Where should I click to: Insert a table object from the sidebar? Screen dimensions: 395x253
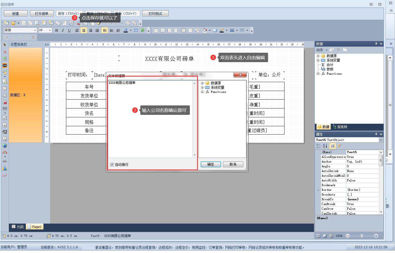coord(5,88)
